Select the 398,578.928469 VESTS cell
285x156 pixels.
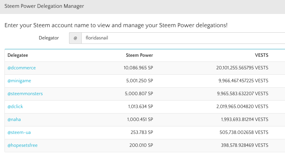click(244, 145)
